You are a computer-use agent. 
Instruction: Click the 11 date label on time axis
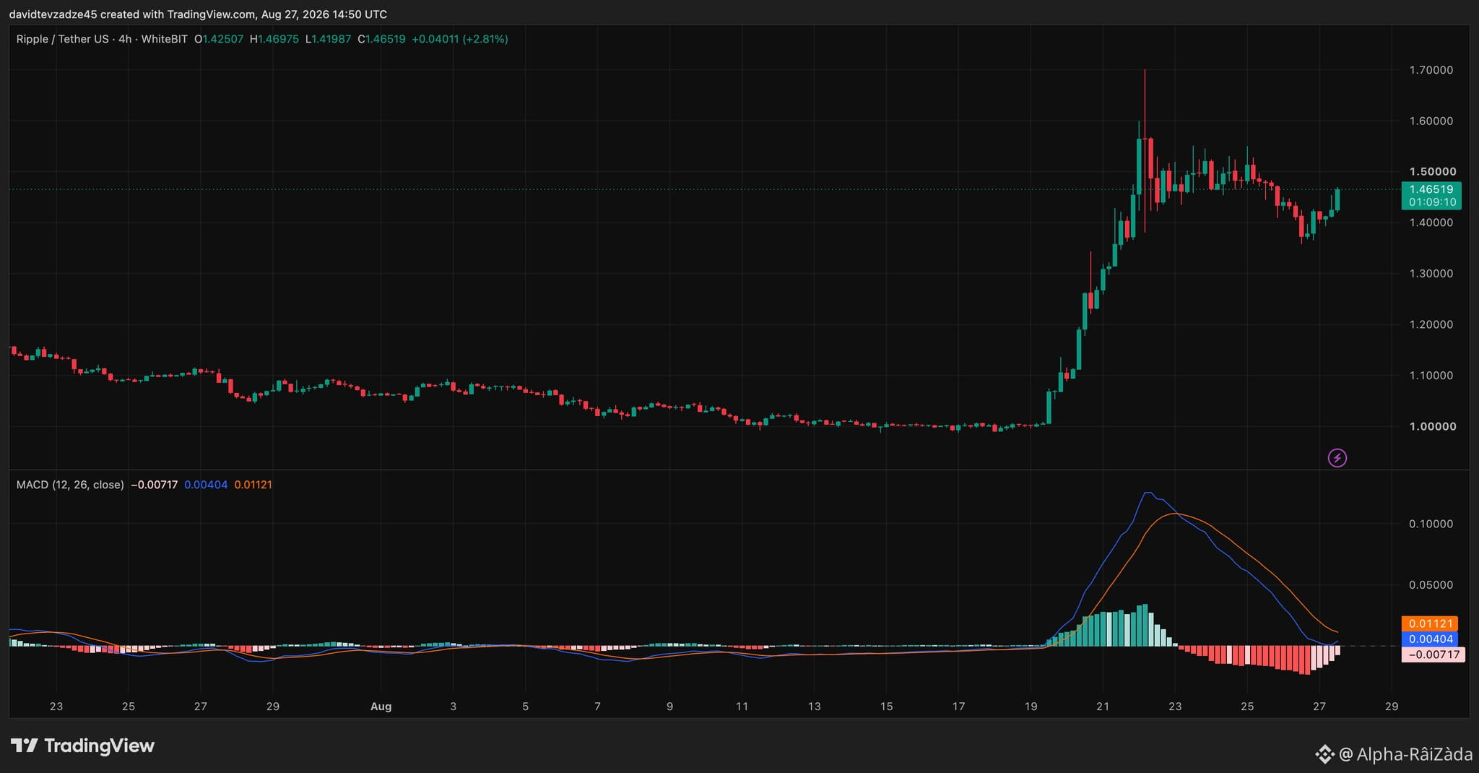(742, 707)
